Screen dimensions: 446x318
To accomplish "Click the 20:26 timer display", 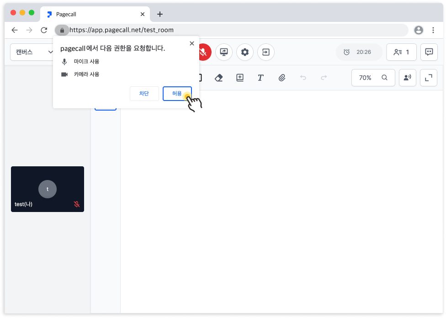I will pyautogui.click(x=359, y=52).
